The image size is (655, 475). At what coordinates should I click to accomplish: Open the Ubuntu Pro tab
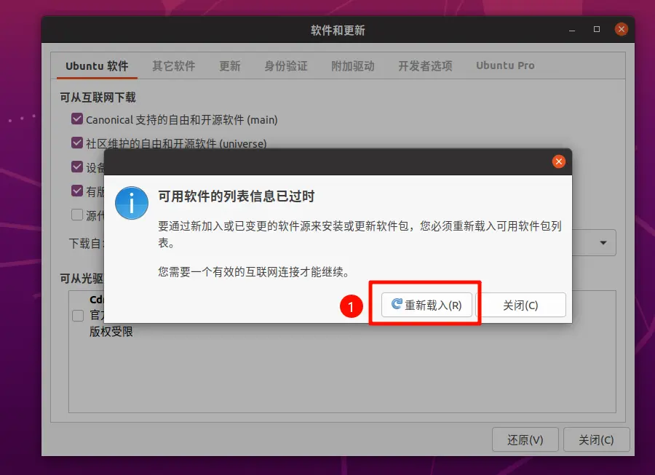(505, 66)
